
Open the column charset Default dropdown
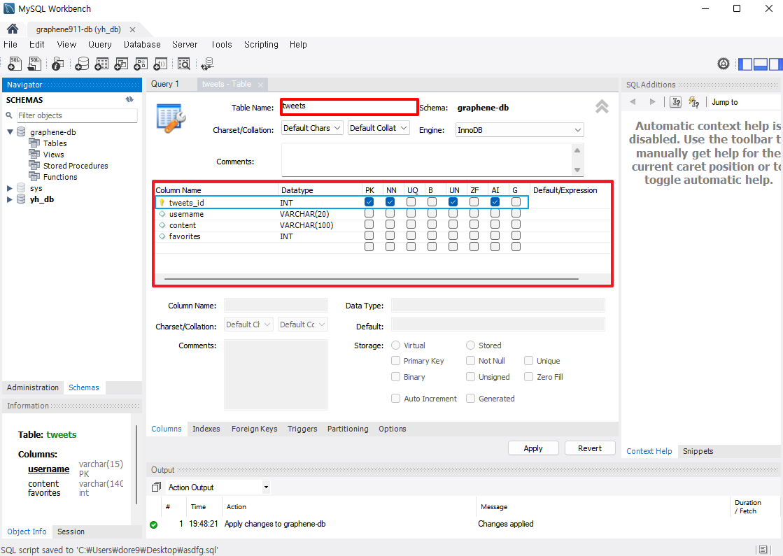point(248,325)
